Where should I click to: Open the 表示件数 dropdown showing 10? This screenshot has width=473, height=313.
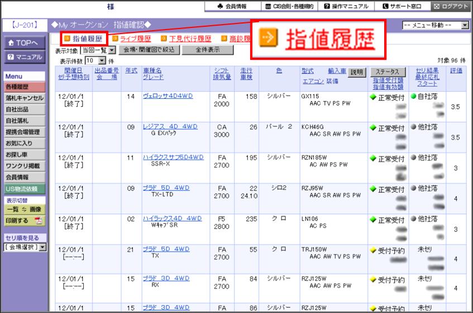[95, 61]
